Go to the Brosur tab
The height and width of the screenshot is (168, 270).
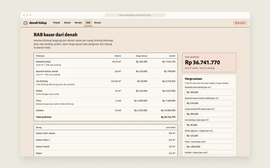point(97,23)
